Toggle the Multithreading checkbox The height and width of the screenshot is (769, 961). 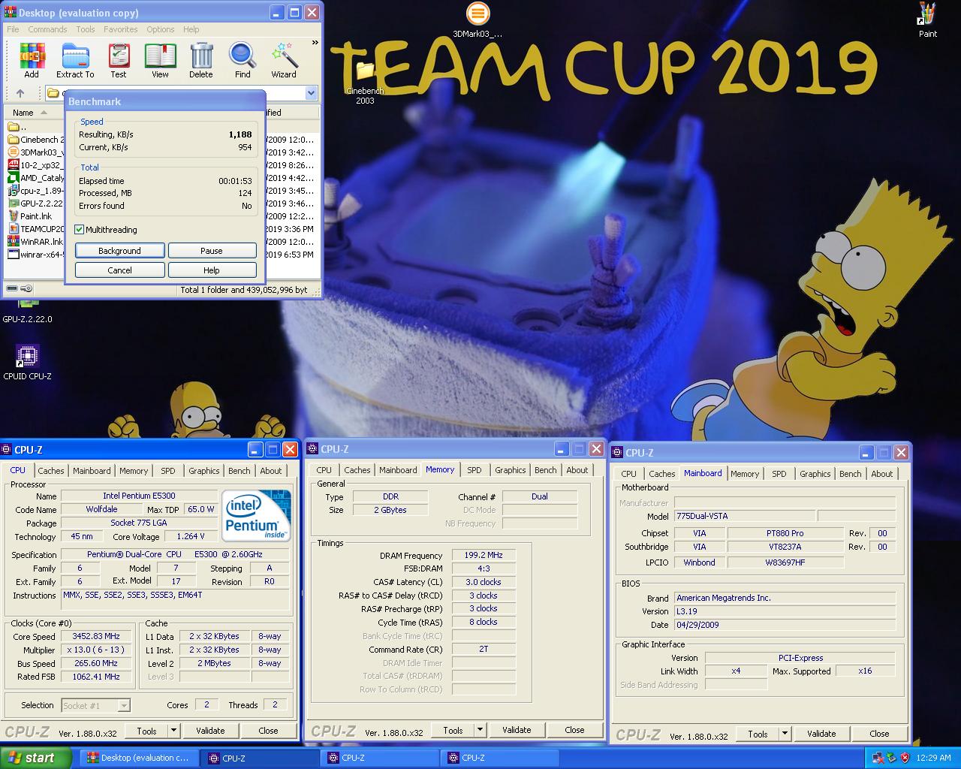click(80, 230)
